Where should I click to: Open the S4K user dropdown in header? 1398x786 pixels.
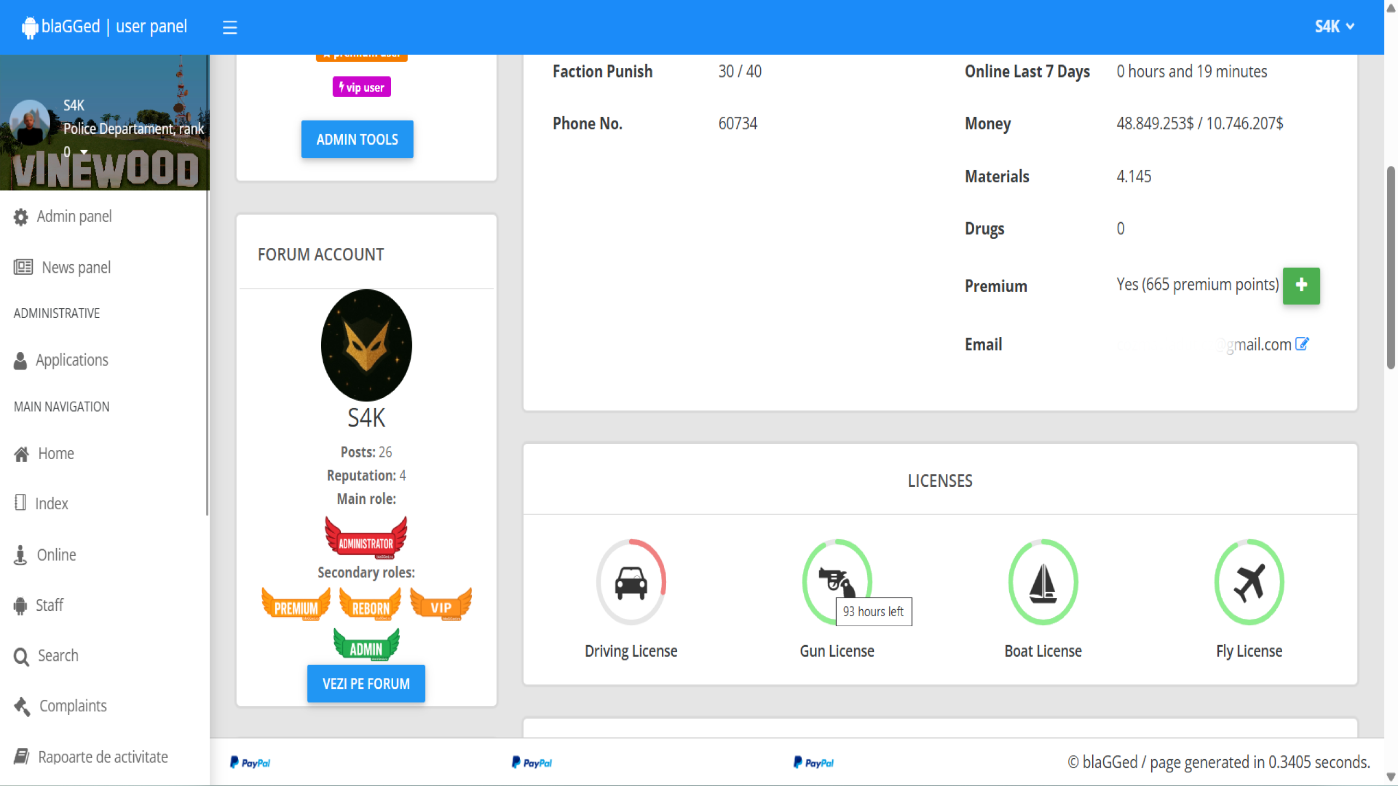[x=1334, y=26]
